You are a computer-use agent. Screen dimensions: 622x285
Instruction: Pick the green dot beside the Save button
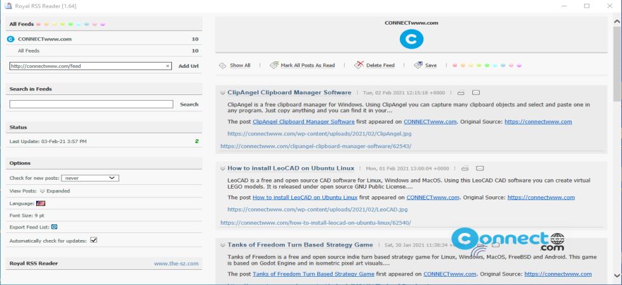point(487,65)
